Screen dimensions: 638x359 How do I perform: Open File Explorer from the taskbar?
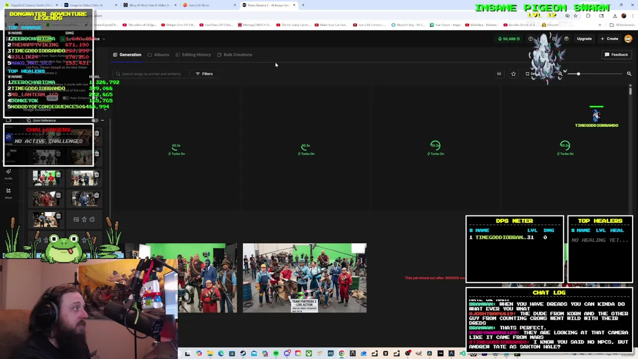210,354
